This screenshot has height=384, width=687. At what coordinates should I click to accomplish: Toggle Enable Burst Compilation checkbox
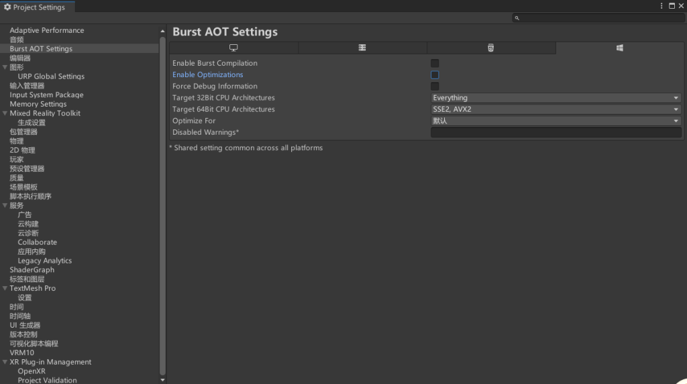click(x=435, y=64)
